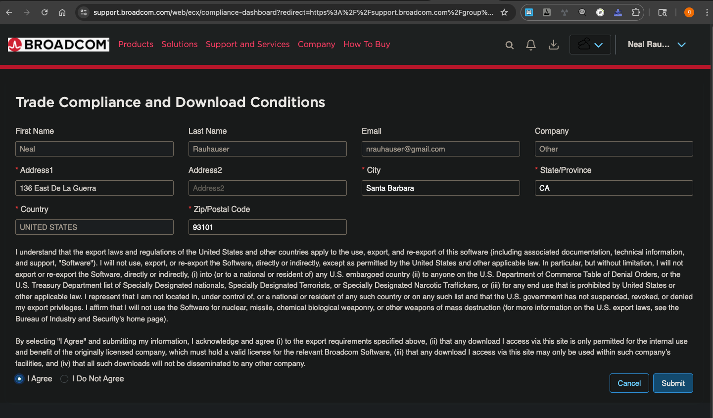
Task: Select the I Do Not Agree radio button
Action: pos(64,379)
